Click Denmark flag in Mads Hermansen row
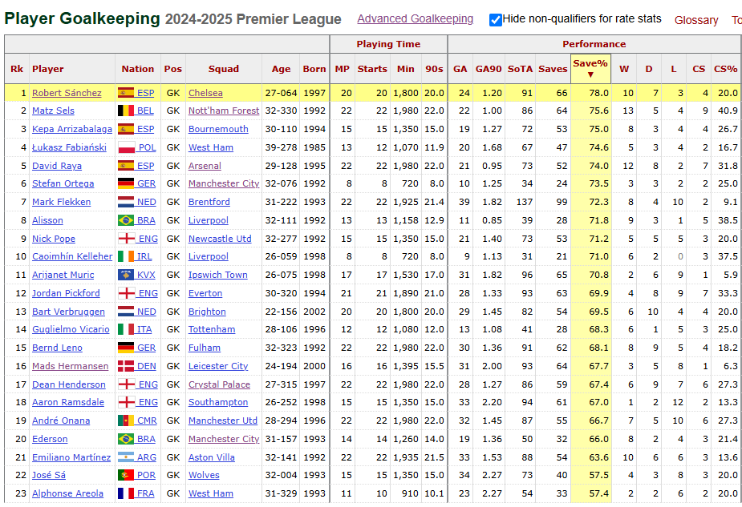Viewport: 742px width, 507px height. tap(126, 366)
